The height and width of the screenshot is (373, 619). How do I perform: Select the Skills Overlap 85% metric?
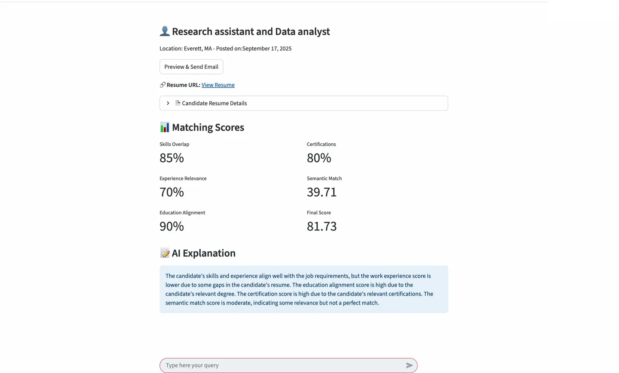tap(175, 153)
